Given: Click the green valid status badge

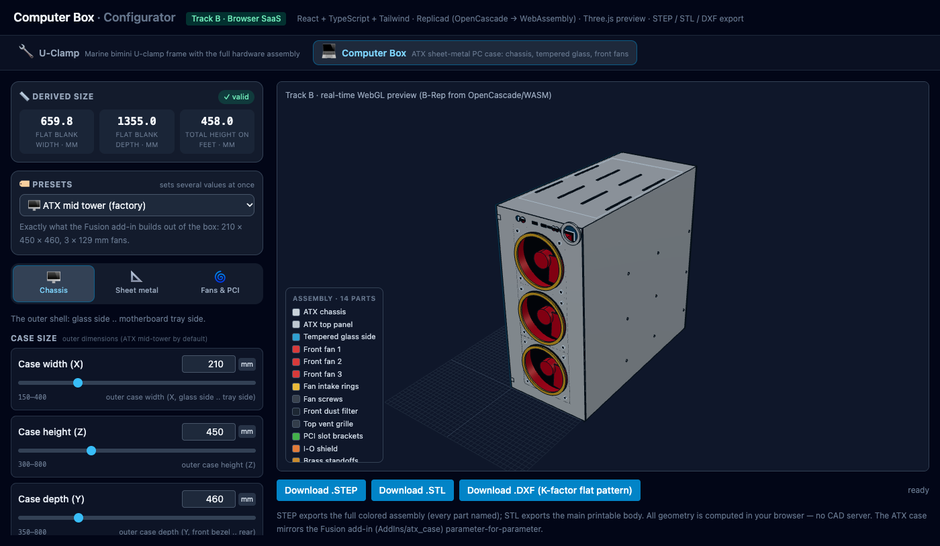Looking at the screenshot, I should (x=236, y=97).
